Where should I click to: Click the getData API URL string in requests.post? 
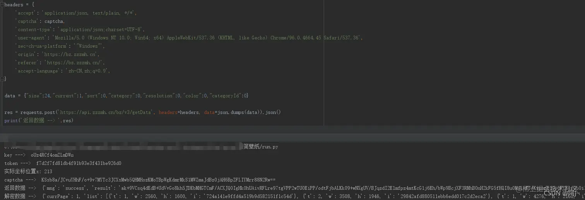point(106,113)
